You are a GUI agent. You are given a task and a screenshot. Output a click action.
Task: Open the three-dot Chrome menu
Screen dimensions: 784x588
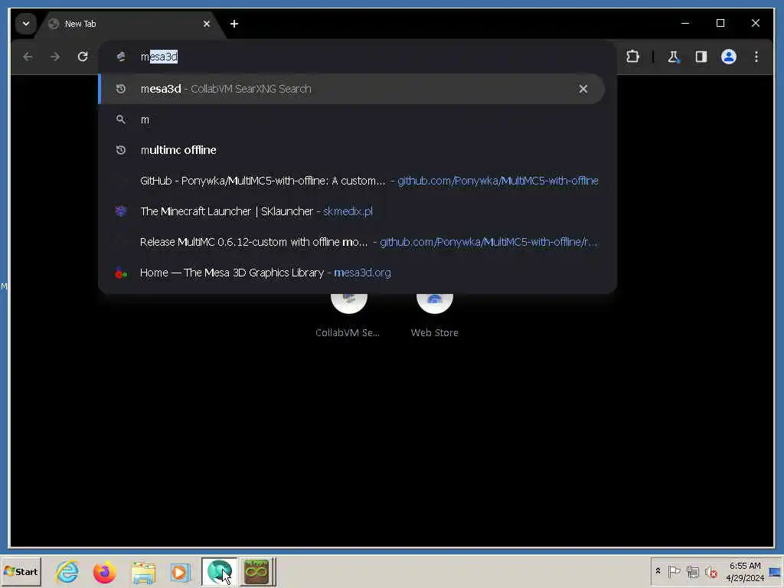tap(756, 57)
